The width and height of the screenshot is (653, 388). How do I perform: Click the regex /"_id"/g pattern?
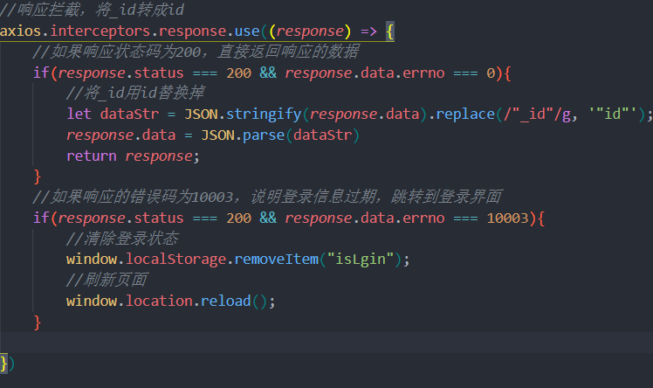[x=537, y=114]
